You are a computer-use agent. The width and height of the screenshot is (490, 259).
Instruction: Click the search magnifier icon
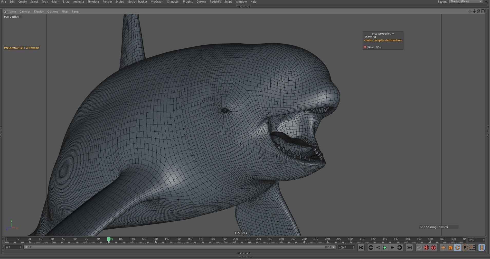487,2
